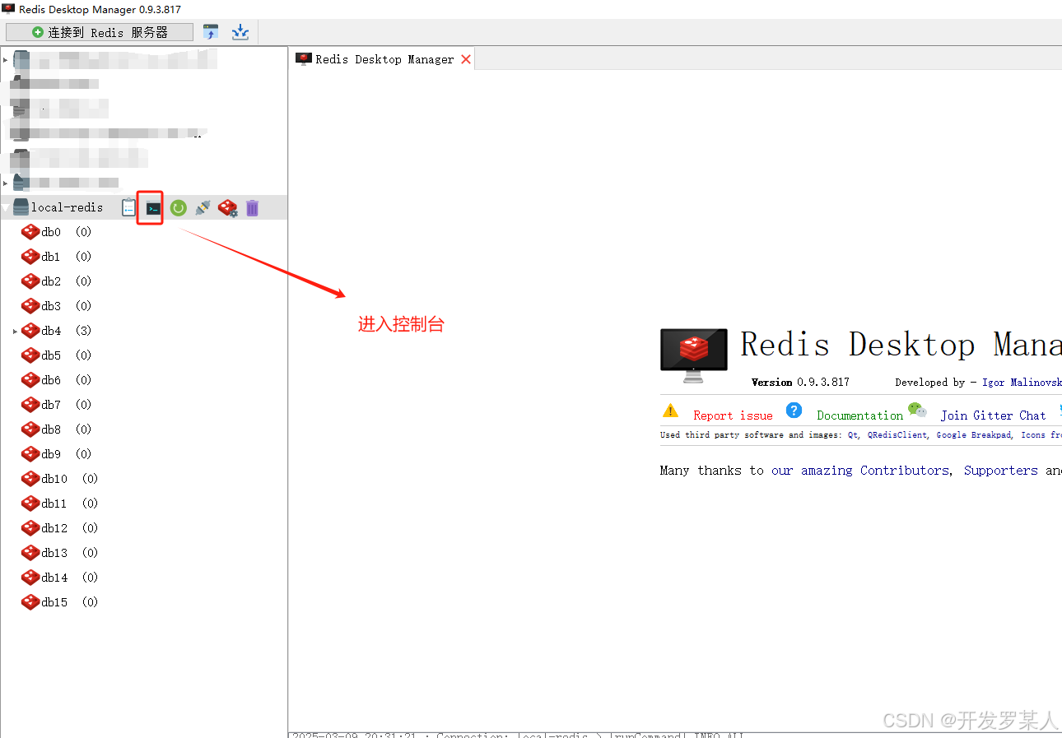Click the 连接到 Redis 服务器 button
Screen dimensions: 1062x738
tap(98, 31)
